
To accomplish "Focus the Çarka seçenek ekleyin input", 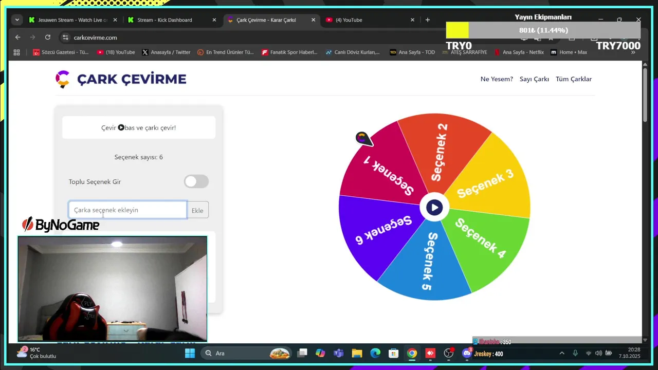I will (x=127, y=210).
